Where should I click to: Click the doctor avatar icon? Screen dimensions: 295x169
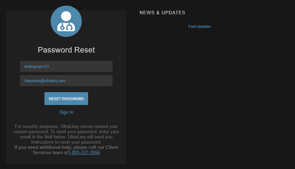(x=66, y=21)
